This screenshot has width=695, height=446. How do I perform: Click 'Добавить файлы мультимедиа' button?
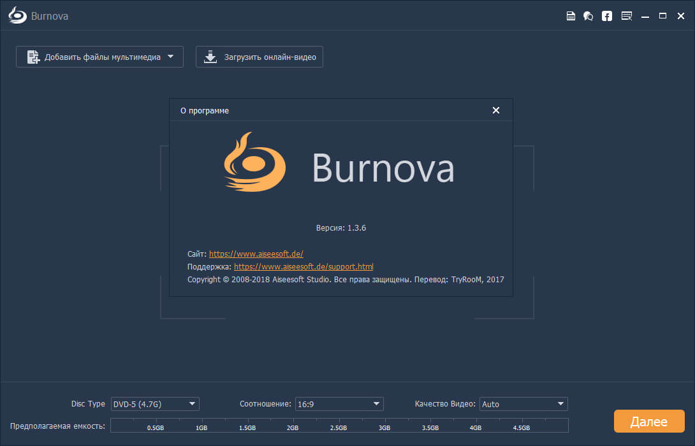point(99,57)
